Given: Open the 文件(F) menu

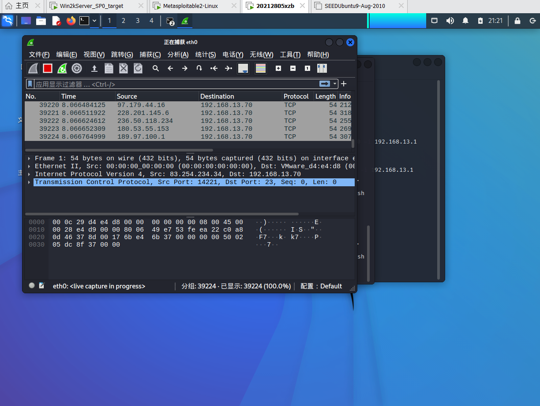Looking at the screenshot, I should point(39,55).
